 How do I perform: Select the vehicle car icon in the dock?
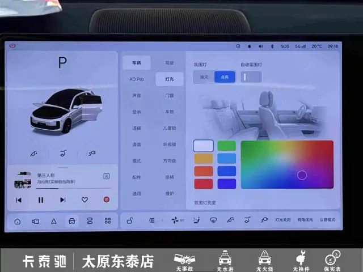tap(72, 221)
